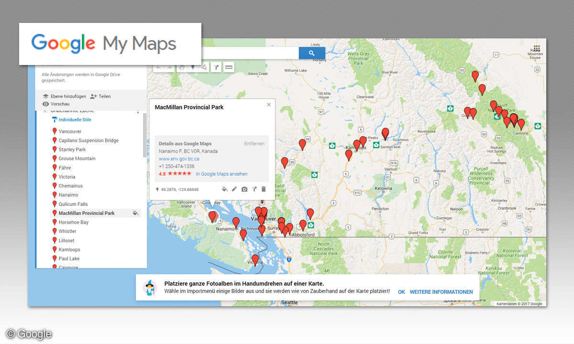Click the coordinates 49.2876, -124.66648 text
Screen dimensions: 574x344
[x=179, y=189]
